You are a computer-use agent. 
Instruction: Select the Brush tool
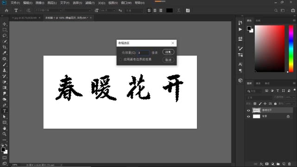[4, 64]
